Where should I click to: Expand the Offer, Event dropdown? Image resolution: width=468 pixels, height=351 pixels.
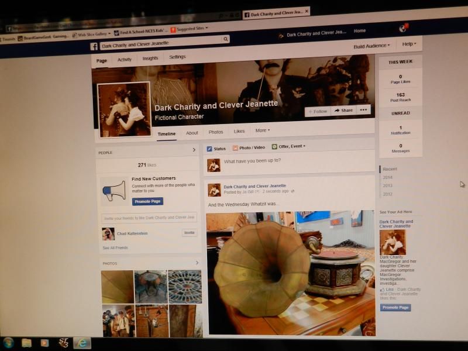click(x=288, y=146)
